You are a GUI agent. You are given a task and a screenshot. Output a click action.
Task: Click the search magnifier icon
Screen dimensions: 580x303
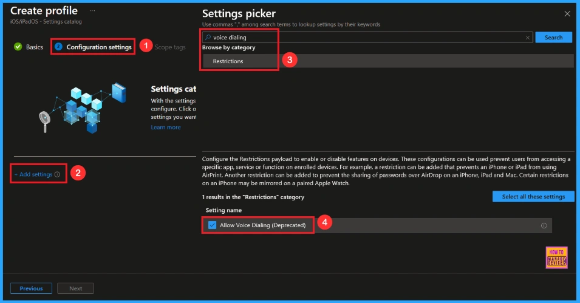pyautogui.click(x=208, y=38)
